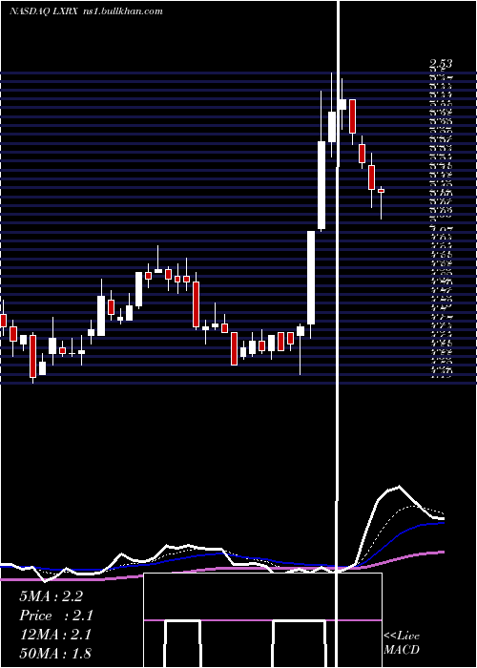Click the ns1.bullkhan.com watermark text

click(121, 11)
